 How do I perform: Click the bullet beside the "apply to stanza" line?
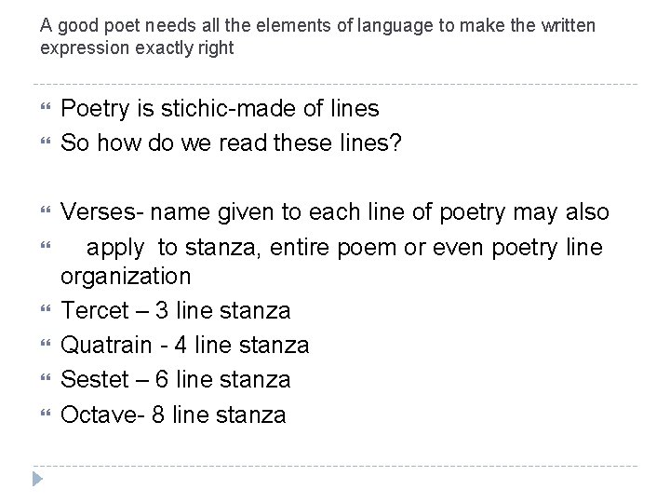pos(44,248)
